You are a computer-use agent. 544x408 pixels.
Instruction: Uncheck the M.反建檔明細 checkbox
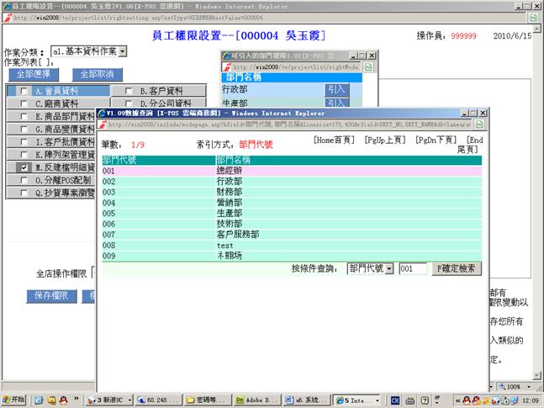24,167
